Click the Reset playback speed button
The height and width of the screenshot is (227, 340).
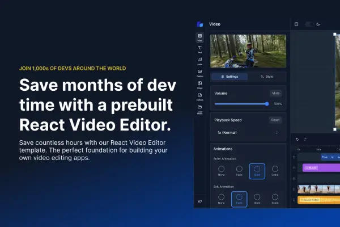point(275,120)
